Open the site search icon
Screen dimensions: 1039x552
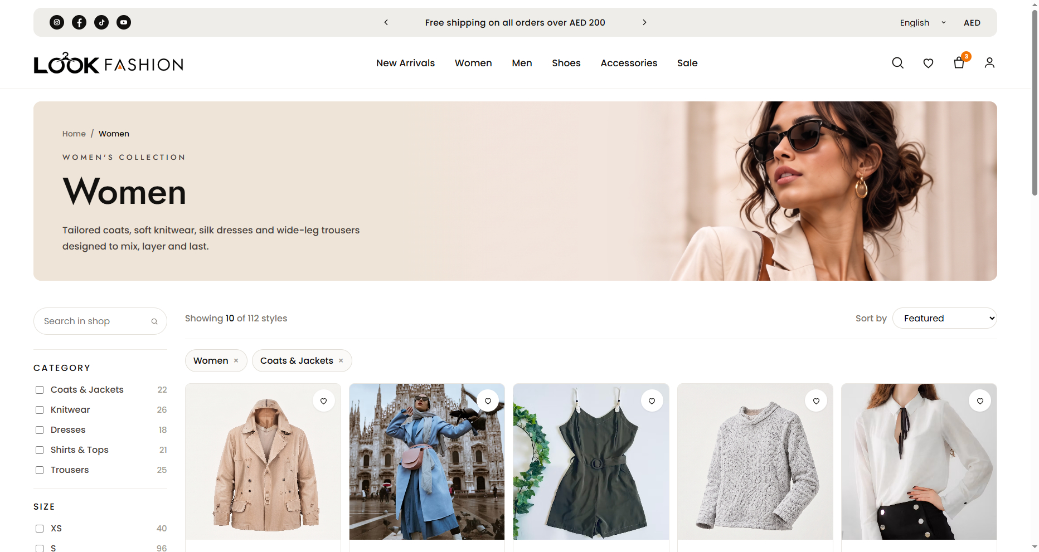point(897,63)
